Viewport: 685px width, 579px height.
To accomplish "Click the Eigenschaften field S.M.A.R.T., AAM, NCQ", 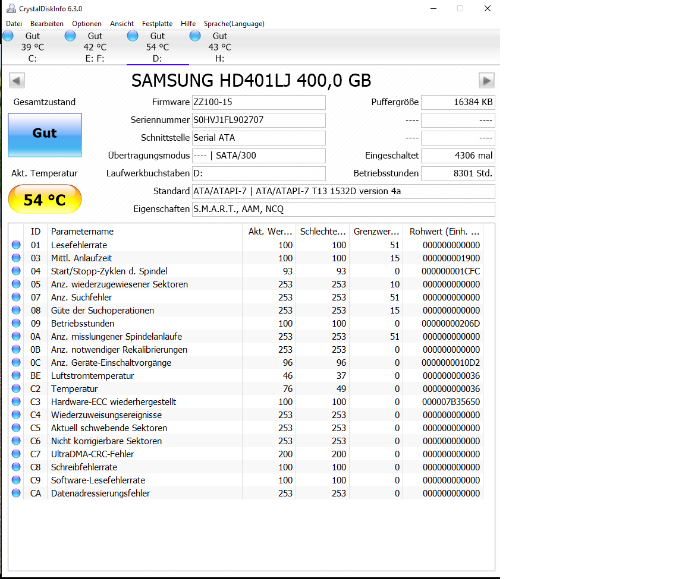I will (x=343, y=209).
